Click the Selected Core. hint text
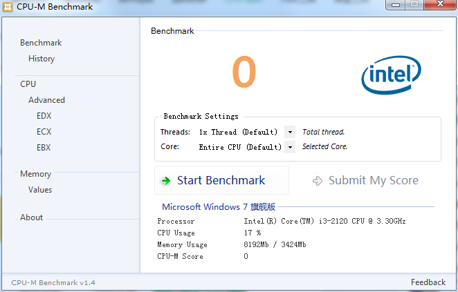 pyautogui.click(x=324, y=146)
